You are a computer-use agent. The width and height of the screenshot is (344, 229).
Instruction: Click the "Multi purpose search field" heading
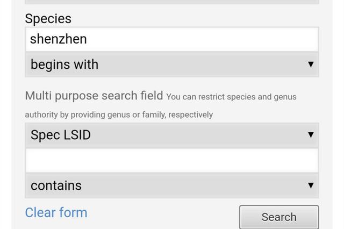[94, 96]
